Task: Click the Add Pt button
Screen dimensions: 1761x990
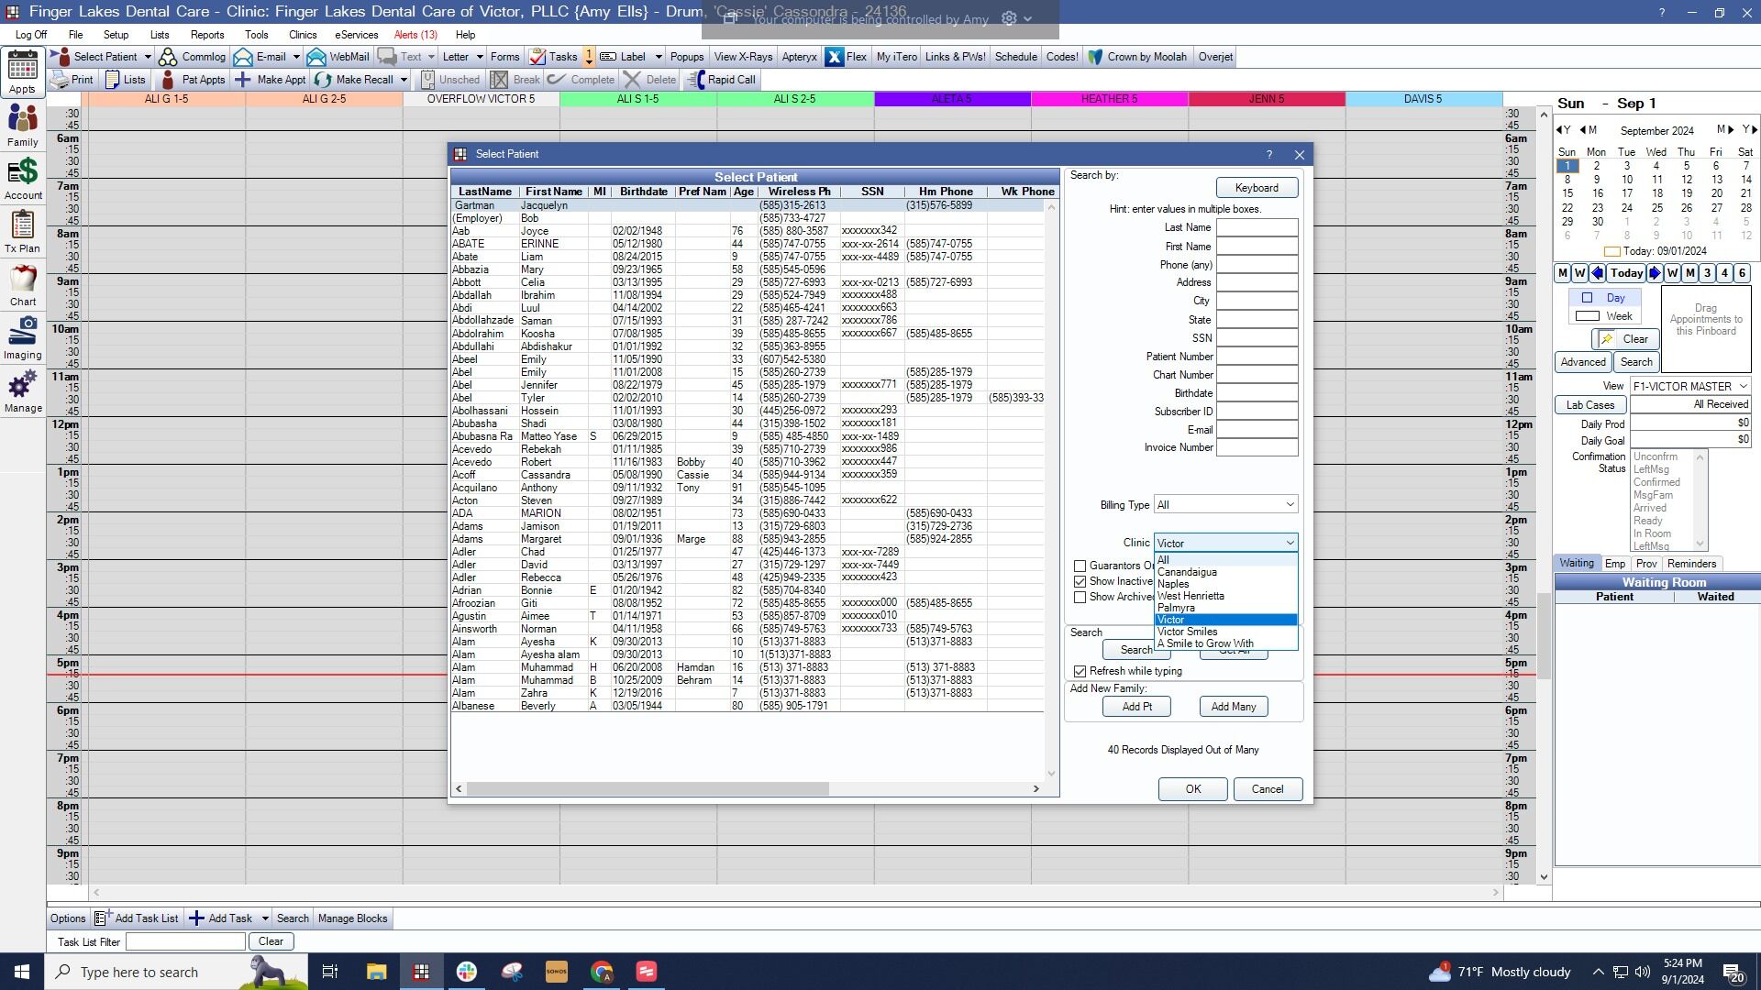Action: pos(1136,707)
